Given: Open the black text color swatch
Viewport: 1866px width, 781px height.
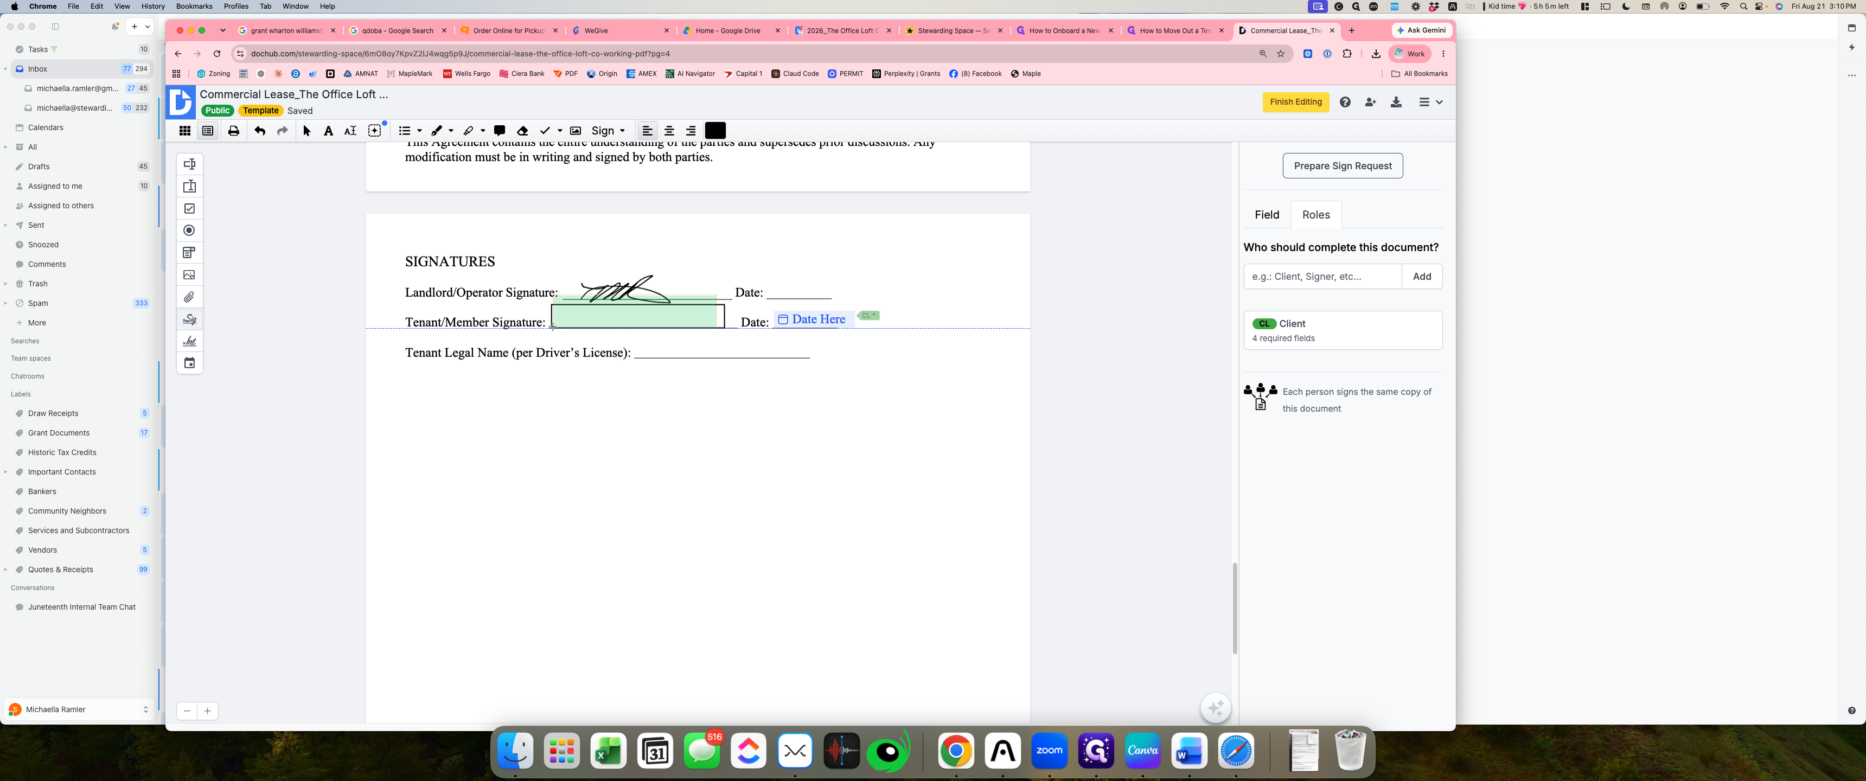Looking at the screenshot, I should coord(714,130).
